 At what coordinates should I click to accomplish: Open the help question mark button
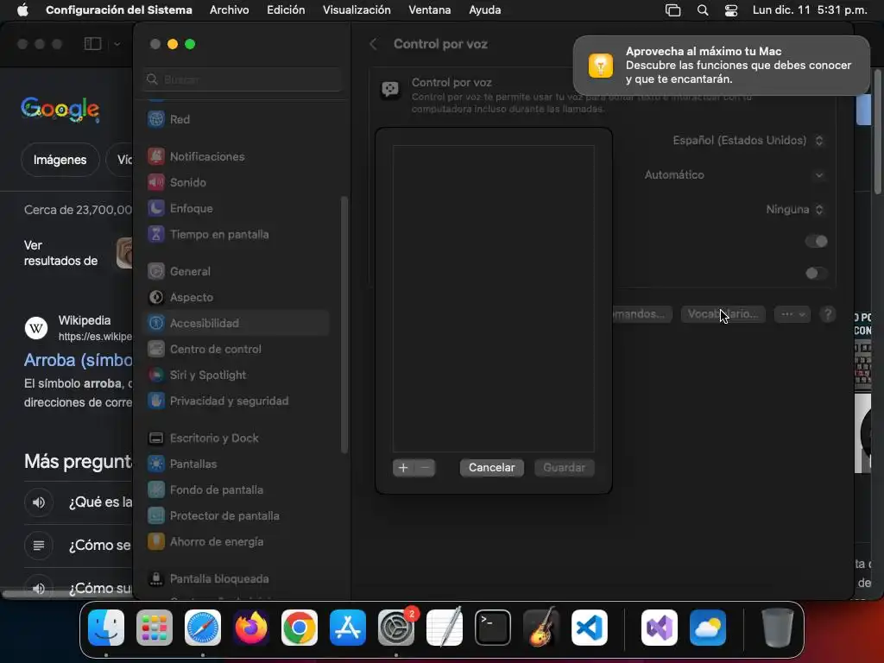coord(828,314)
